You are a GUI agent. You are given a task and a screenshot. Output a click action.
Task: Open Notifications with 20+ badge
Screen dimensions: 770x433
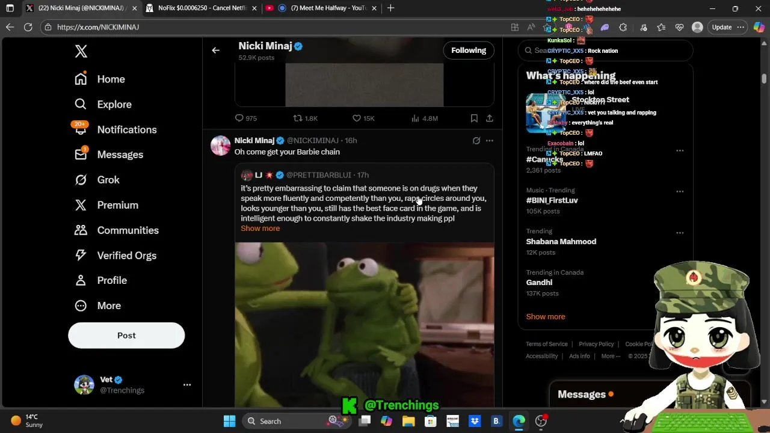(115, 129)
